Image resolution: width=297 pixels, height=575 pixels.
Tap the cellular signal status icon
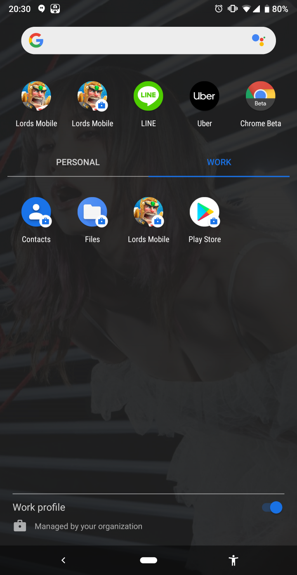[257, 9]
